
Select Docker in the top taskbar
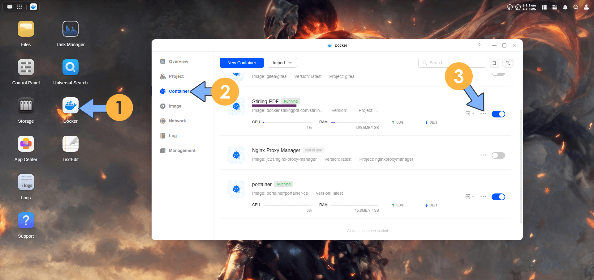pyautogui.click(x=33, y=7)
